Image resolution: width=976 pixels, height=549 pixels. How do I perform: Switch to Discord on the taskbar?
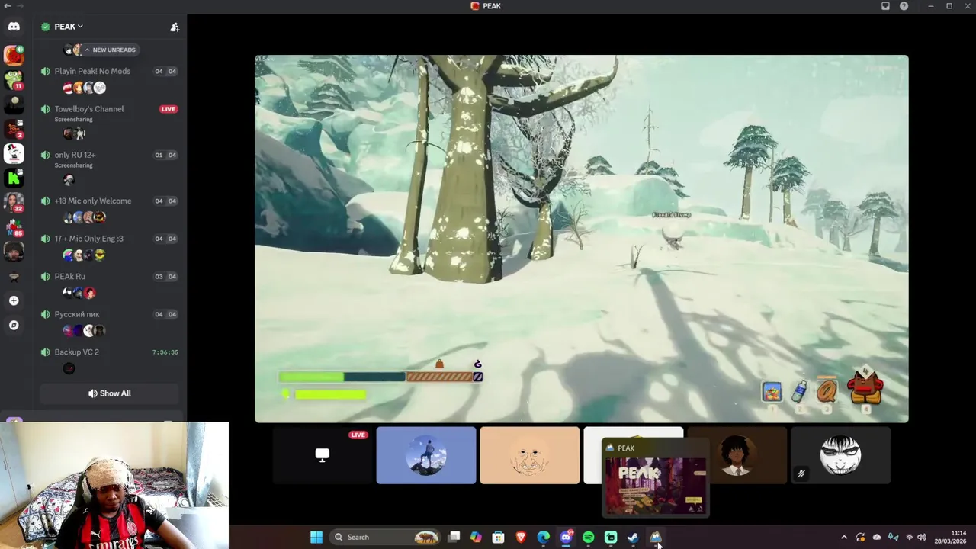pyautogui.click(x=566, y=537)
